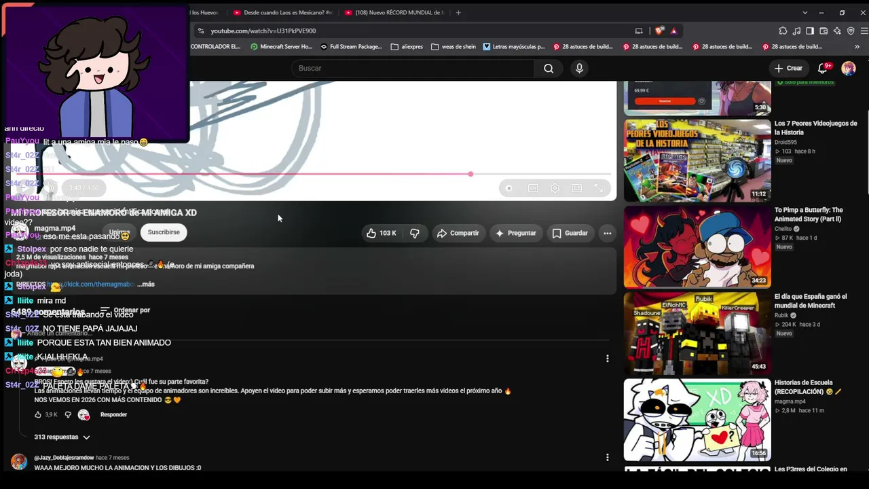
Task: Open a new browser tab
Action: (458, 12)
